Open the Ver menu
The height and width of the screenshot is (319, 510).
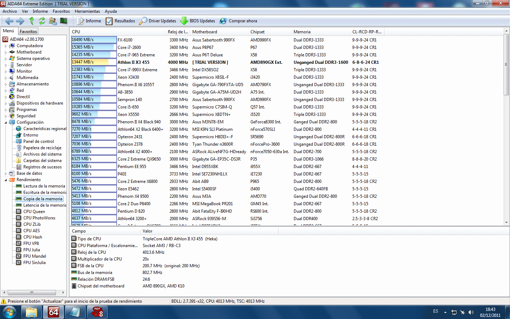pyautogui.click(x=25, y=11)
